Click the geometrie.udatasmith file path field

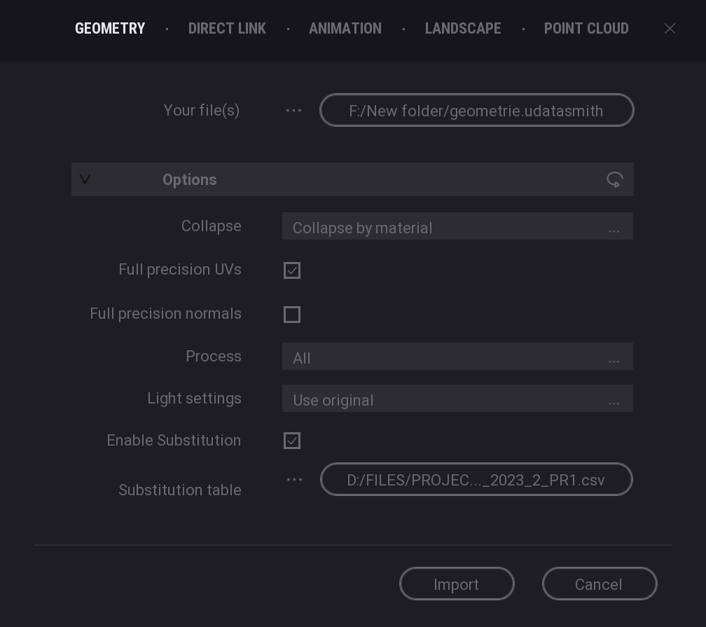(476, 111)
